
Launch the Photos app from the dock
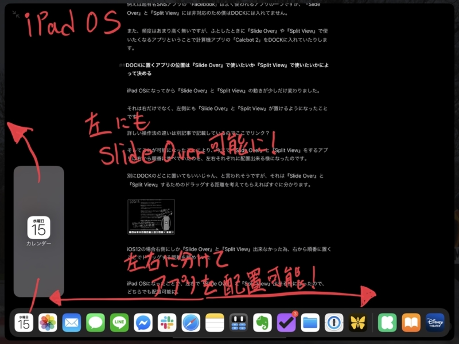[x=48, y=323]
